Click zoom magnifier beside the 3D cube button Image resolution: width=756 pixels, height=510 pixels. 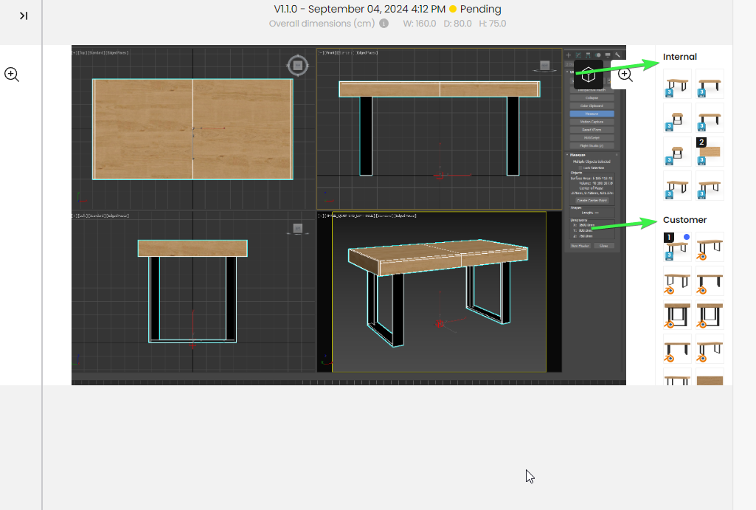(x=625, y=75)
